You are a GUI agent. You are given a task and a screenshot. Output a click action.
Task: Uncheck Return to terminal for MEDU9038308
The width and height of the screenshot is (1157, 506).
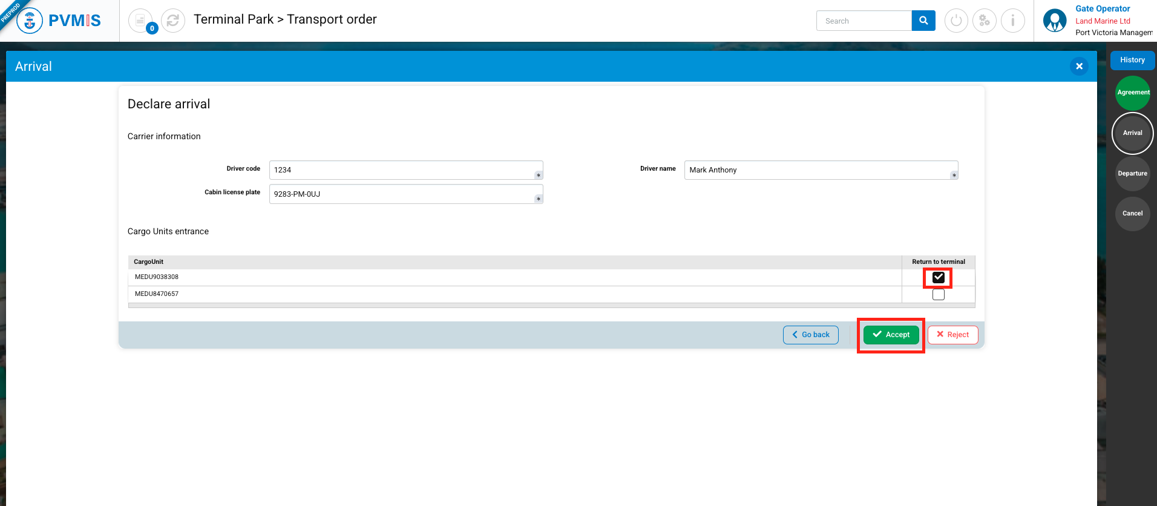click(938, 277)
